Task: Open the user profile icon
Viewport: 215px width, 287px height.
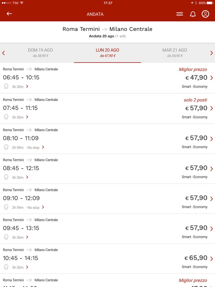Action: (x=205, y=14)
